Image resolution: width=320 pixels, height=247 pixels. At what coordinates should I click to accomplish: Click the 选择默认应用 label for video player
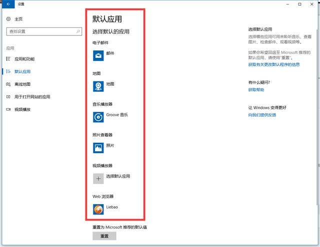pyautogui.click(x=118, y=177)
